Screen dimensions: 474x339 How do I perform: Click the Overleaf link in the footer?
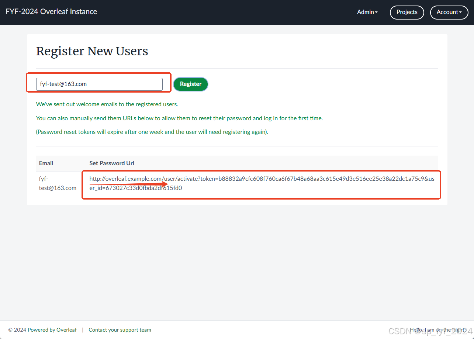(x=66, y=330)
